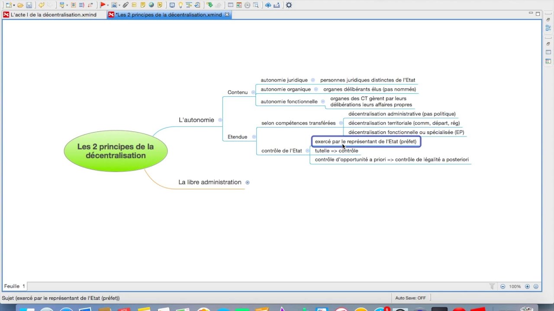The width and height of the screenshot is (554, 311).
Task: Select the tutelle => contrôle topic
Action: pyautogui.click(x=336, y=151)
